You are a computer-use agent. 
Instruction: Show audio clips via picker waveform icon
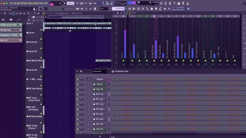tap(11, 20)
